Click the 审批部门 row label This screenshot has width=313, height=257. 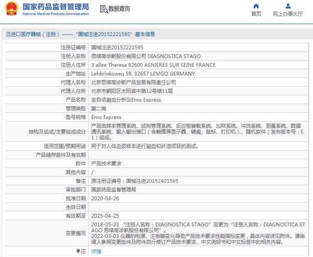click(76, 190)
